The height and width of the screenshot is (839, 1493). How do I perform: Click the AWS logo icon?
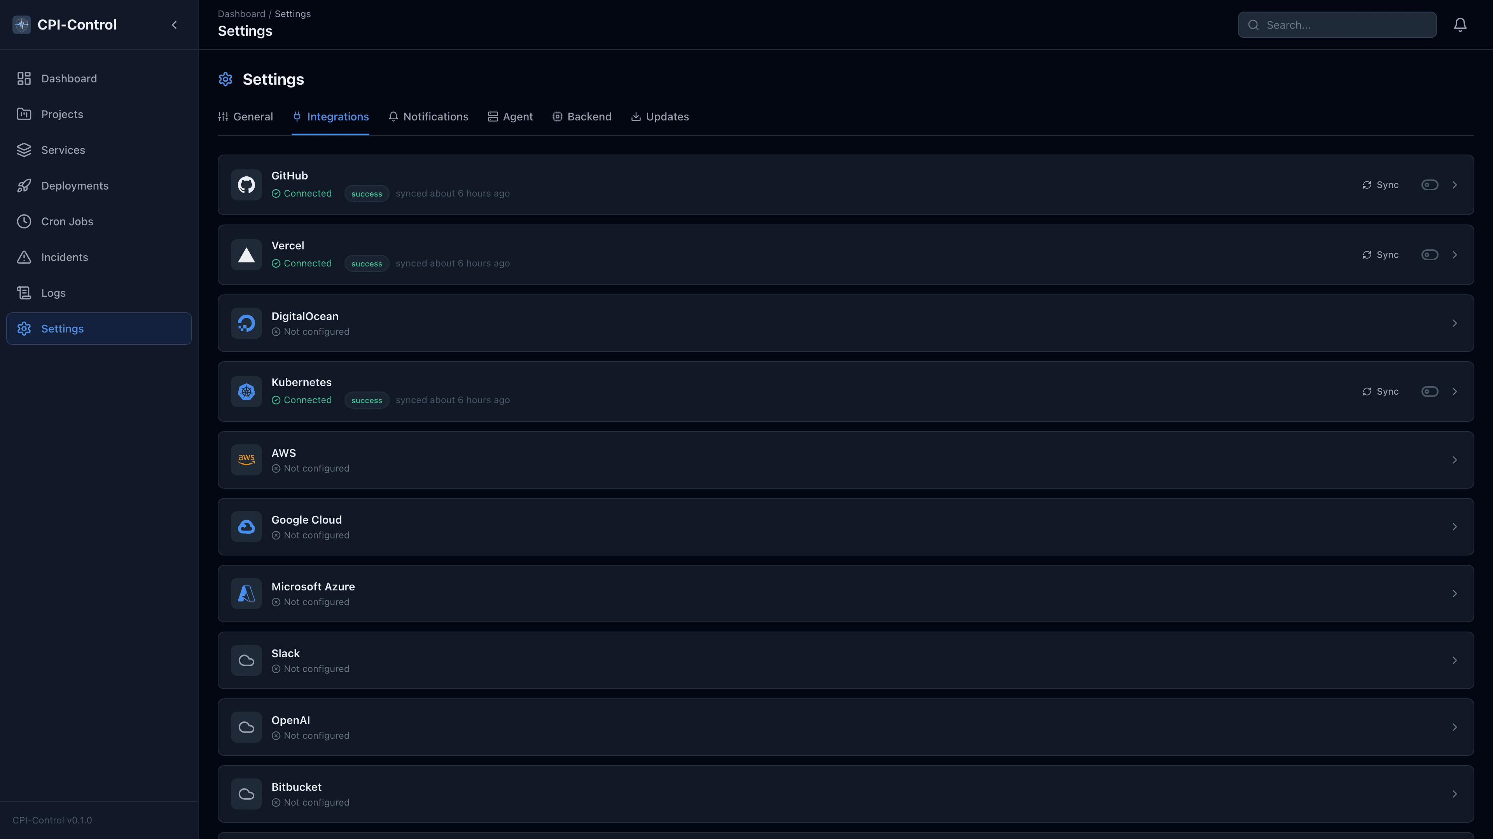click(x=247, y=460)
